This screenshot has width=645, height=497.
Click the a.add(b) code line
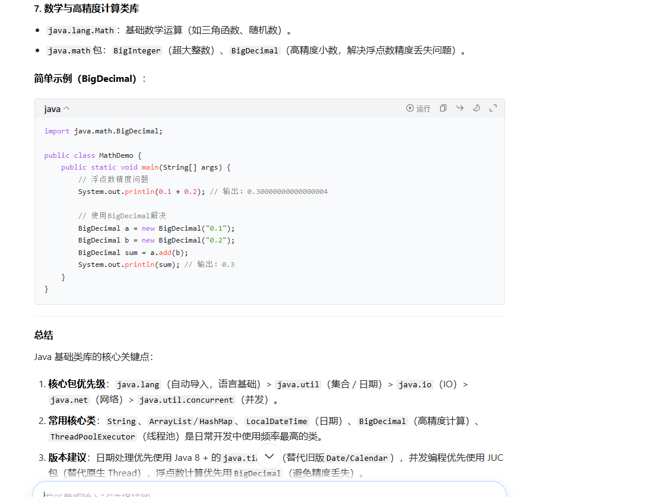tap(133, 253)
